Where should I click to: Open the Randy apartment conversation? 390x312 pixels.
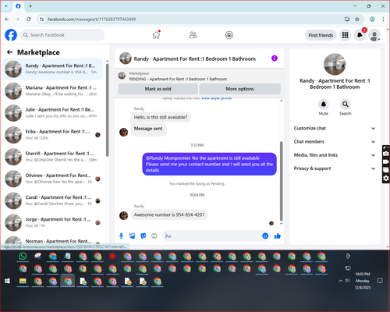(53, 69)
